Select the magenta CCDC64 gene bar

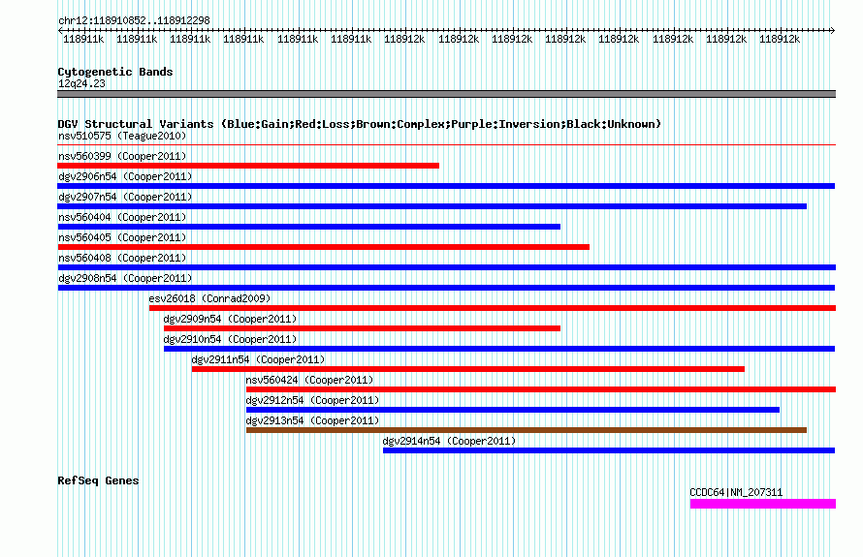click(763, 504)
